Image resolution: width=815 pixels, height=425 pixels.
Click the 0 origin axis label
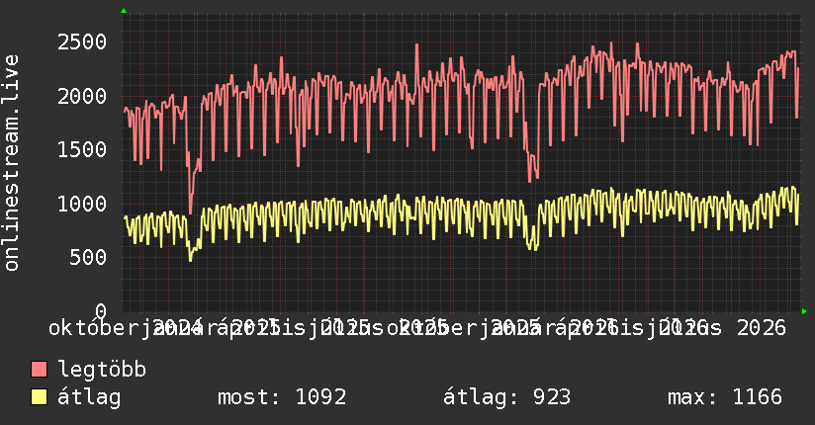(x=101, y=311)
